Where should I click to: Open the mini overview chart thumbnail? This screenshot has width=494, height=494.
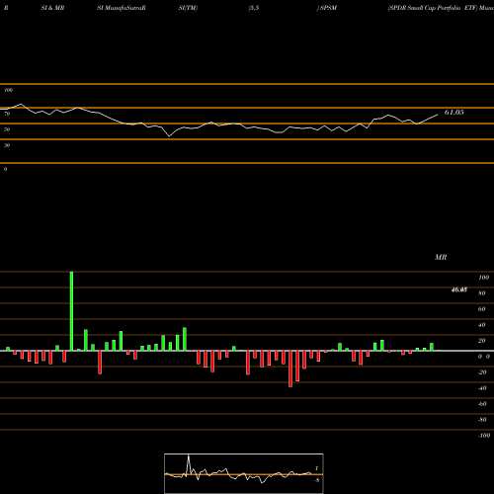(244, 473)
